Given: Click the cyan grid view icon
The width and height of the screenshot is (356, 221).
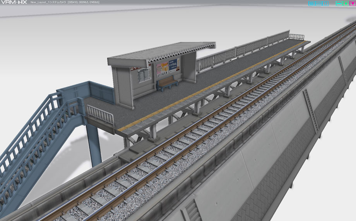Looking at the screenshot, I should point(311,3).
